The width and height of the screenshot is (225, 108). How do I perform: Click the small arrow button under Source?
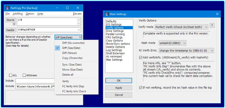[14, 24]
